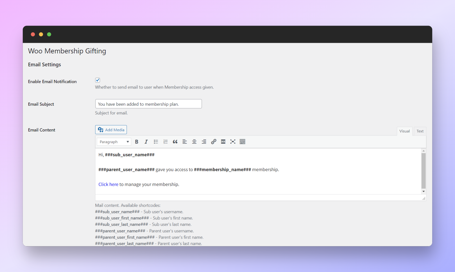Switch to the Visual editor tab
The image size is (455, 272).
pyautogui.click(x=405, y=131)
